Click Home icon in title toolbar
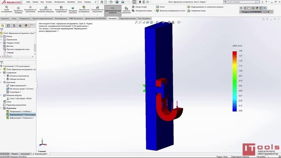Image resolution: width=281 pixels, height=158 pixels. point(102,2)
